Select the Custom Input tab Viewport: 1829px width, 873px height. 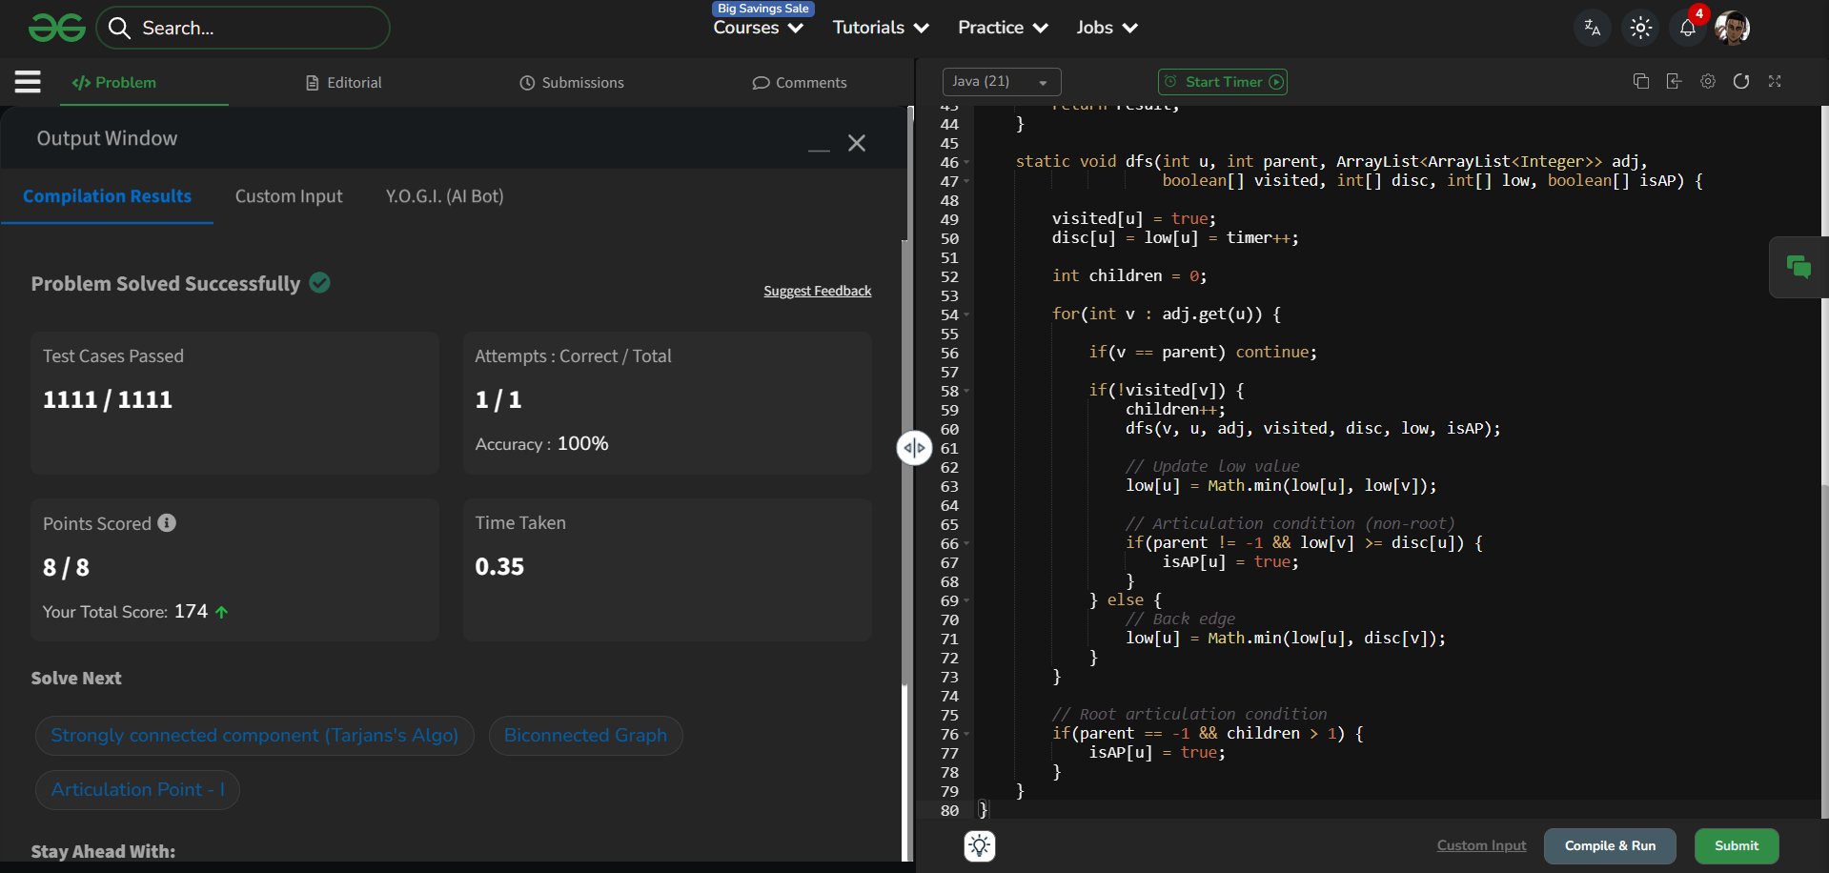(289, 196)
